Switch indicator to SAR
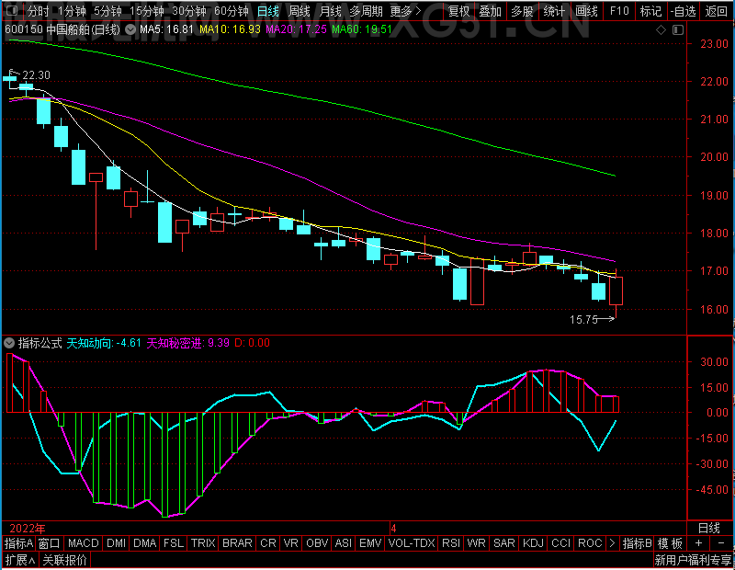This screenshot has width=735, height=570. click(x=504, y=543)
